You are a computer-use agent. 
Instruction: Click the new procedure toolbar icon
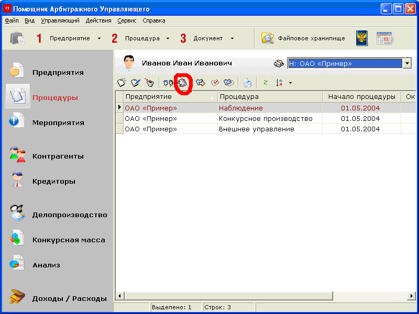[122, 83]
